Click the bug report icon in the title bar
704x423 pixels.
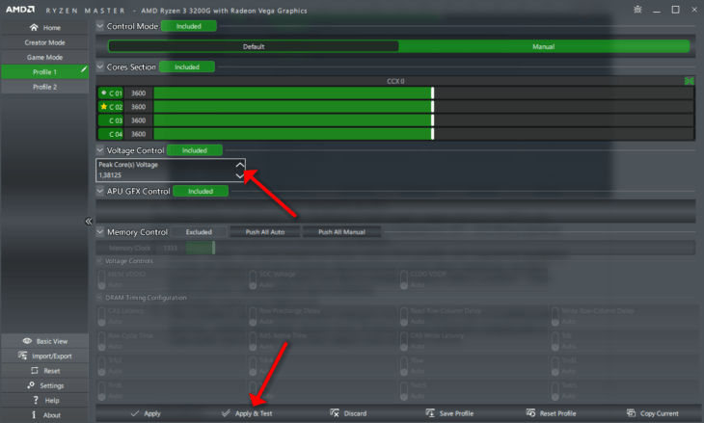click(x=637, y=10)
